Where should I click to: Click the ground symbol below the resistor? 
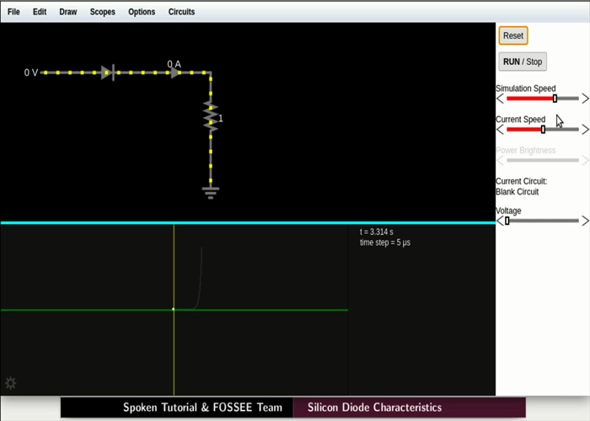point(210,192)
